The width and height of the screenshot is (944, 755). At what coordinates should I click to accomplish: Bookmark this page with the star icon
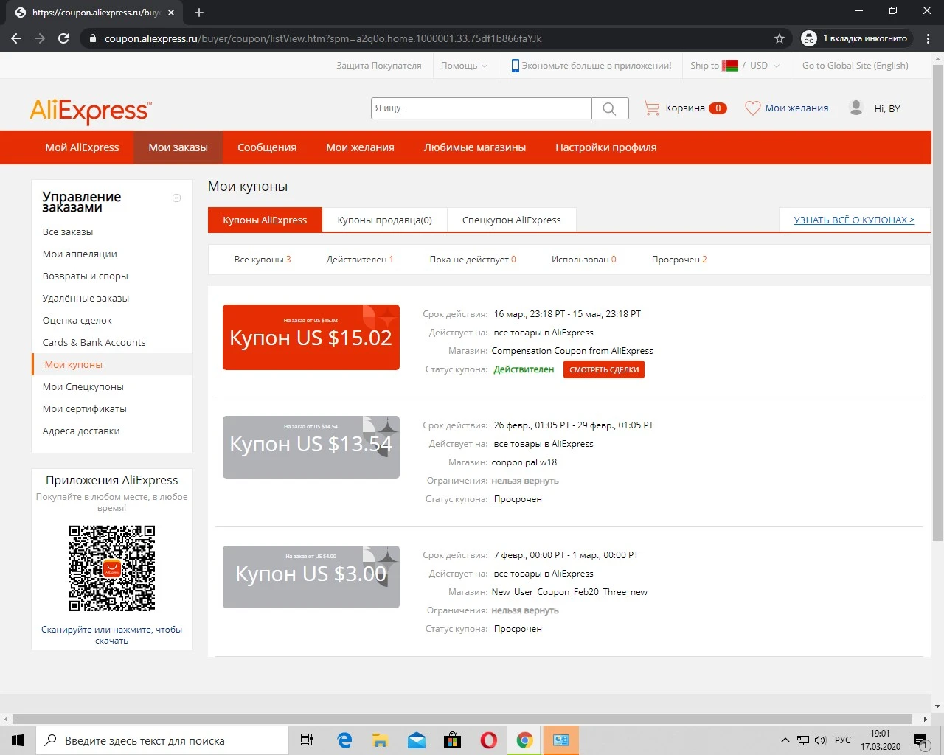[780, 38]
